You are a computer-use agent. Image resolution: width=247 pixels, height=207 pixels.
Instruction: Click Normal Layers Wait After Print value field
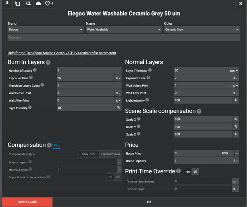203,93
